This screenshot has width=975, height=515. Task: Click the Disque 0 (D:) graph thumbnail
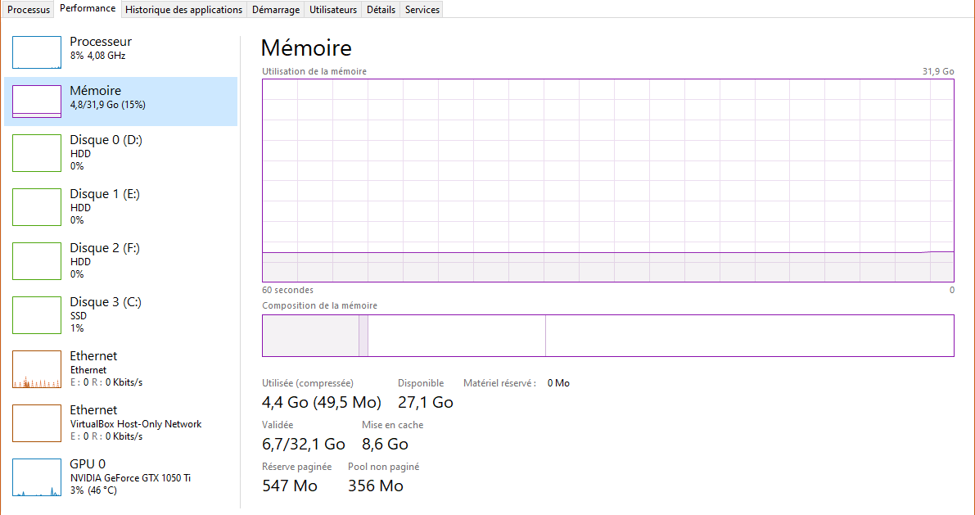(x=37, y=153)
